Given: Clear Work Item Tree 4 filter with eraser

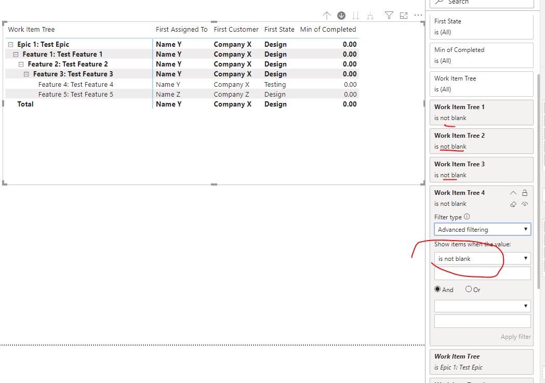Looking at the screenshot, I should point(513,204).
